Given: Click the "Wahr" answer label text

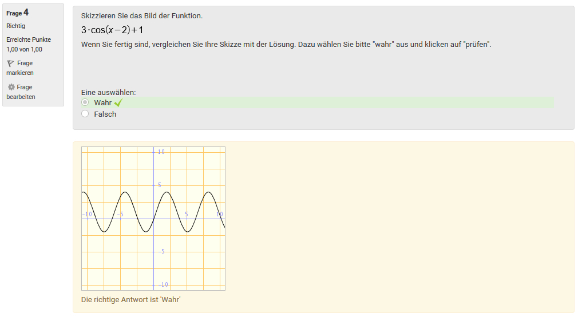Looking at the screenshot, I should point(103,102).
